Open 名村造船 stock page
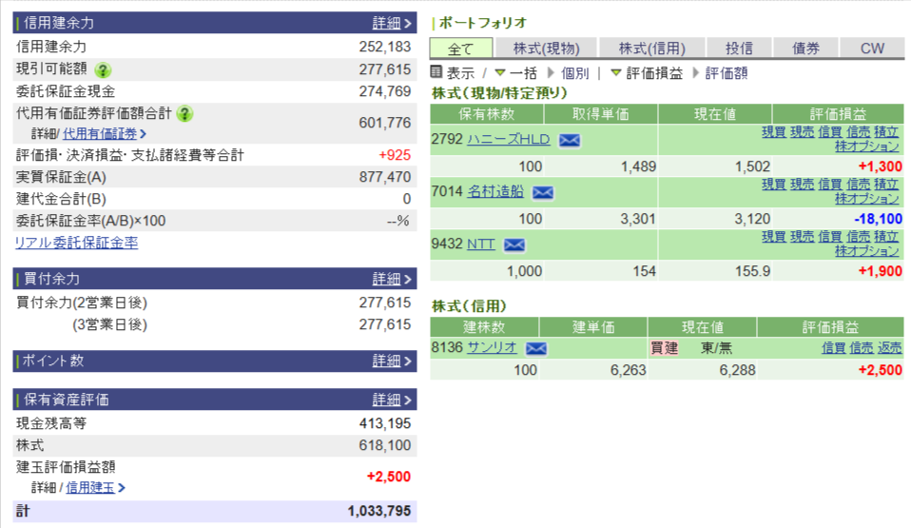Viewport: 911px width, 528px height. (x=495, y=191)
